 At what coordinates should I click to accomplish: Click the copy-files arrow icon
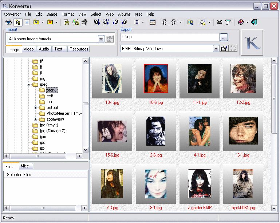click(203, 22)
